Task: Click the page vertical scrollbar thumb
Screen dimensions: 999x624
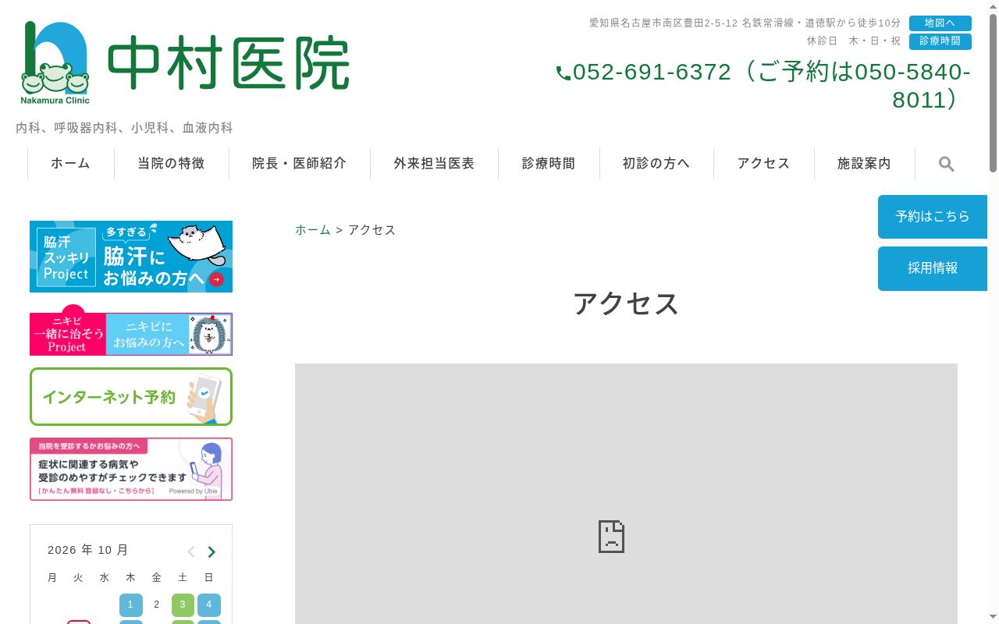Action: point(993,92)
